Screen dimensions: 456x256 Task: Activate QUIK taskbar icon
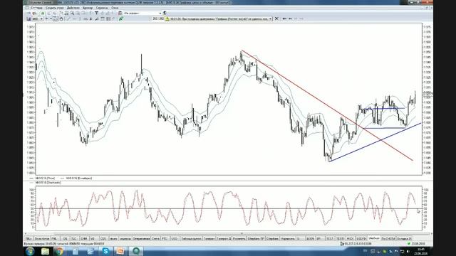click(136, 251)
